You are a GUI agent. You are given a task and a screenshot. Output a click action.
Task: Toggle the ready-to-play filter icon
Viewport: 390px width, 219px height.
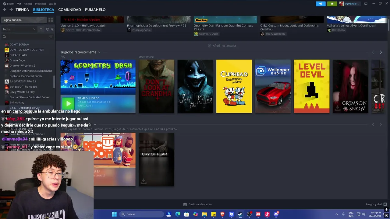[53, 29]
